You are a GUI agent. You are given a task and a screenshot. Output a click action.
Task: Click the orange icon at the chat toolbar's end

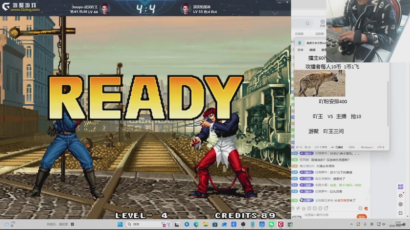click(366, 209)
